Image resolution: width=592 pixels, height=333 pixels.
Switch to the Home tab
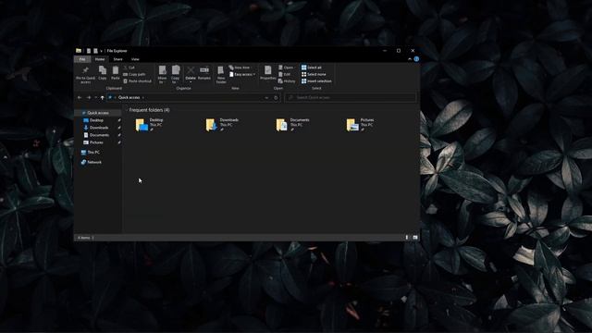point(100,59)
